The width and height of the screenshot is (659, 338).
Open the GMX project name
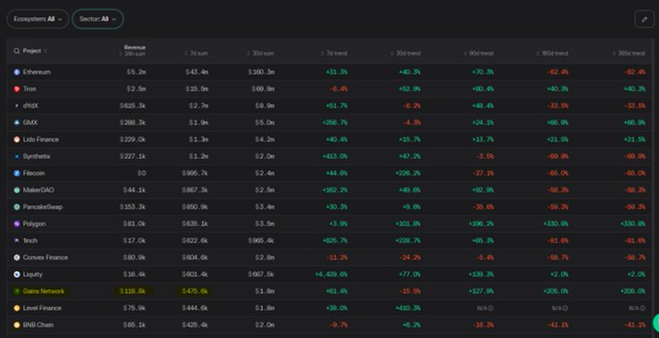click(30, 123)
